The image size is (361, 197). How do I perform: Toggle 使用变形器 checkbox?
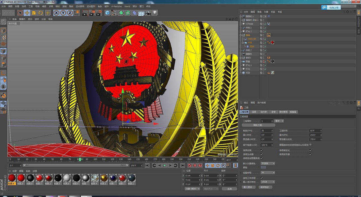click(310, 154)
